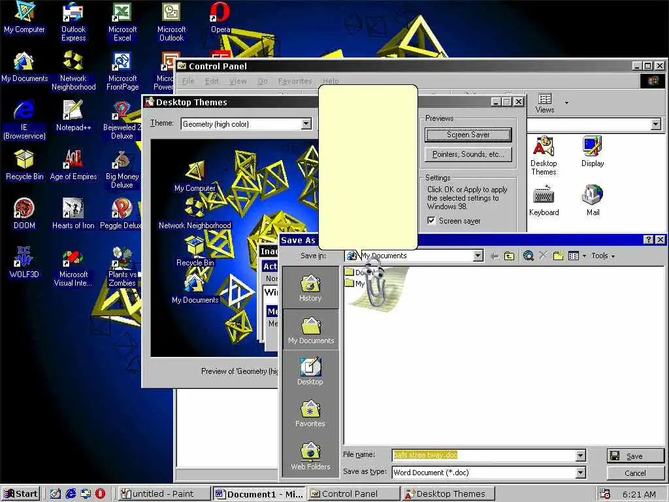Viewport: 669px width, 502px height.
Task: Open Go menu in Control Panel
Action: click(263, 80)
